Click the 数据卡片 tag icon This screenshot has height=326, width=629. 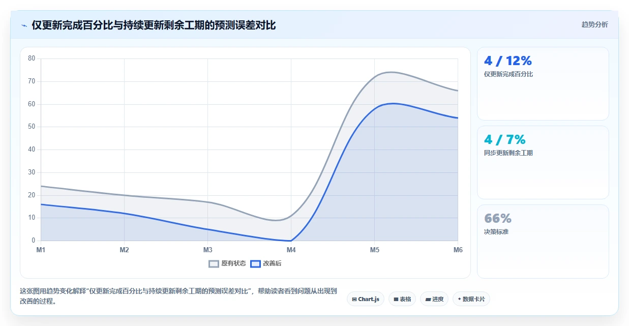(459, 299)
